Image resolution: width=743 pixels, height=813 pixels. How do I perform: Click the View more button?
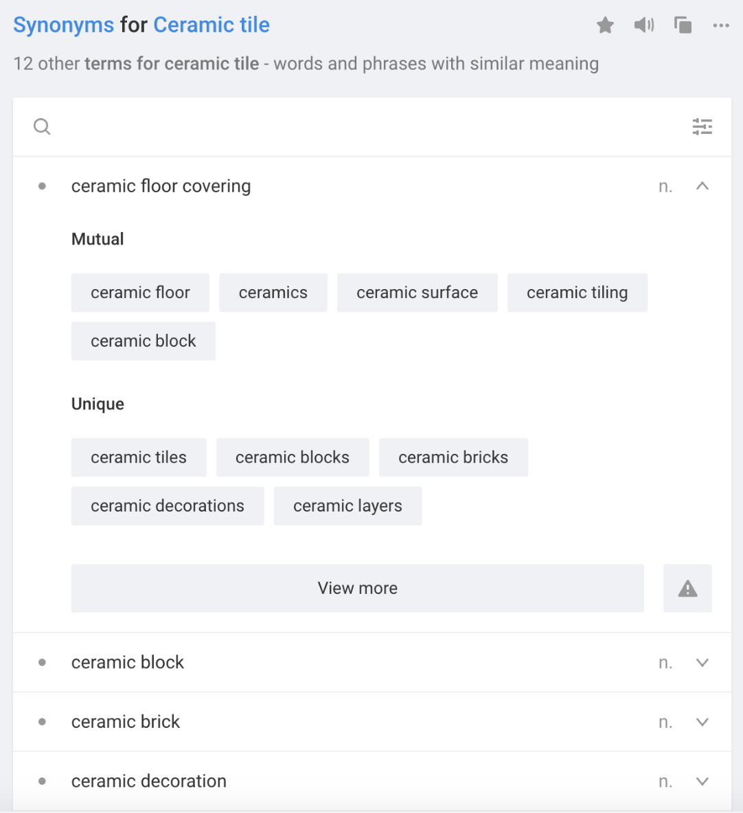tap(357, 588)
